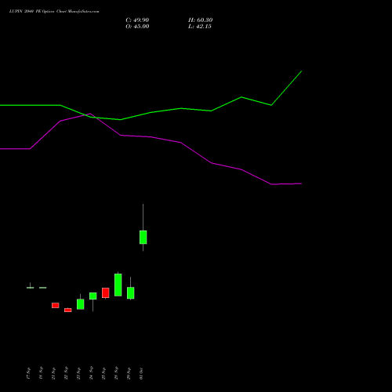The height and width of the screenshot is (392, 392).
Task: Select the '01 Oct' date label
Action: [x=141, y=373]
